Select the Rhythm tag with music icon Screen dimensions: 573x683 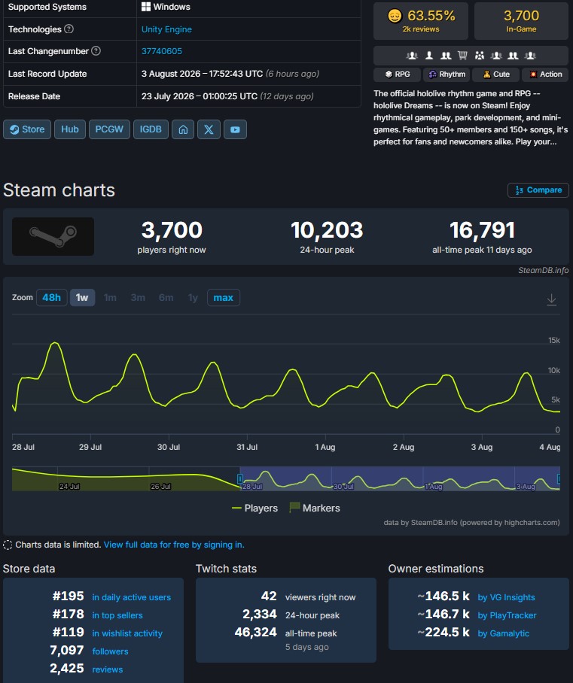[447, 74]
